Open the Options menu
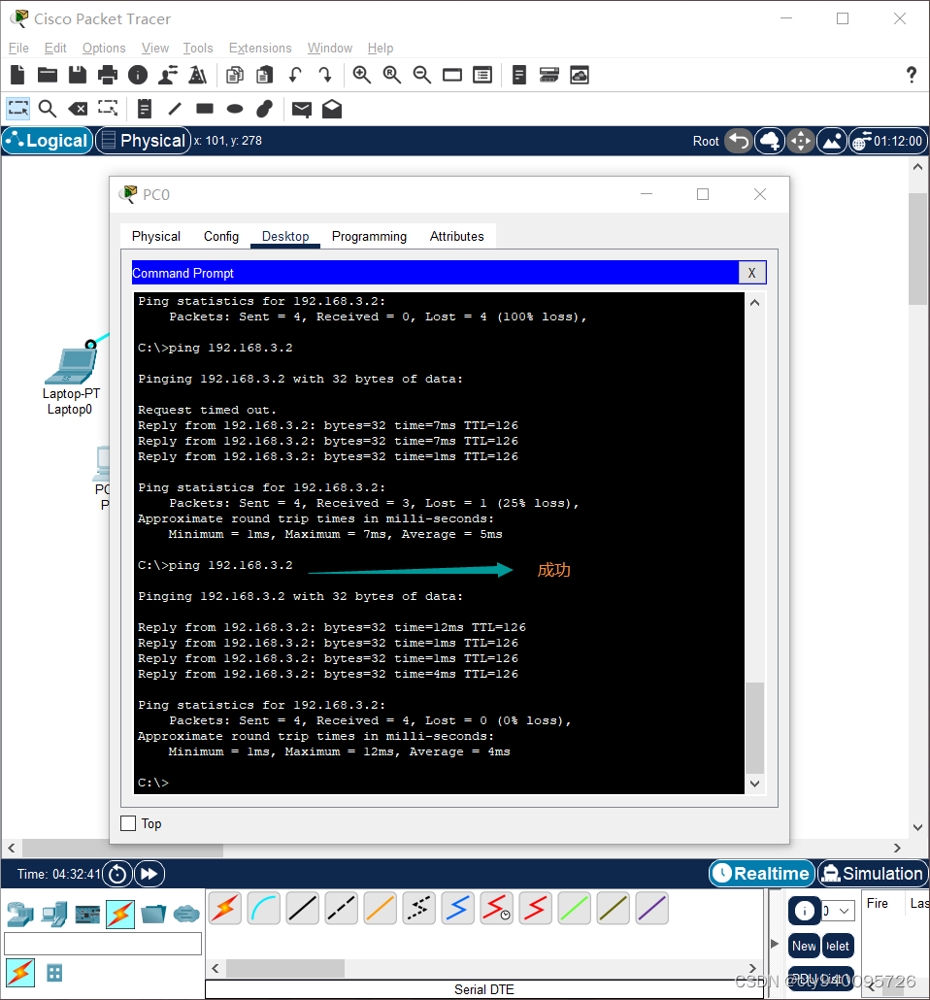930x1000 pixels. 104,48
